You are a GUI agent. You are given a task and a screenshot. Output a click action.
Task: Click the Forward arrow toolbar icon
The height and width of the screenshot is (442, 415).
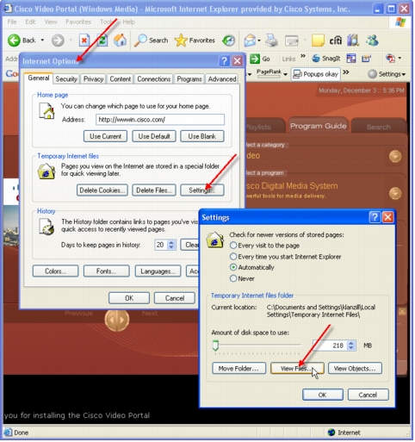tap(58, 40)
